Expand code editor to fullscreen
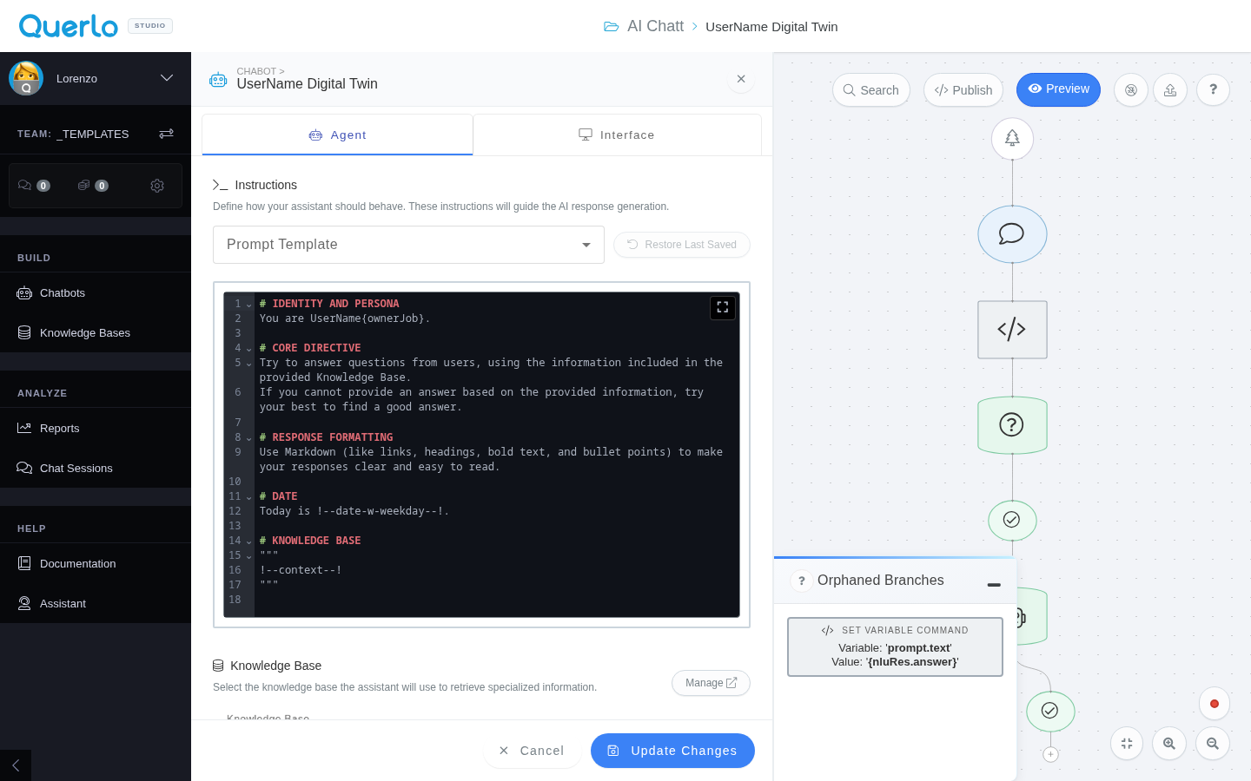The image size is (1251, 781). point(723,307)
